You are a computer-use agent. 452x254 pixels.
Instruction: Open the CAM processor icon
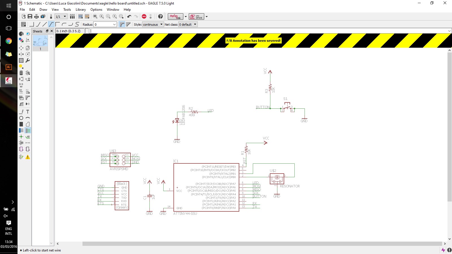[x=43, y=17]
